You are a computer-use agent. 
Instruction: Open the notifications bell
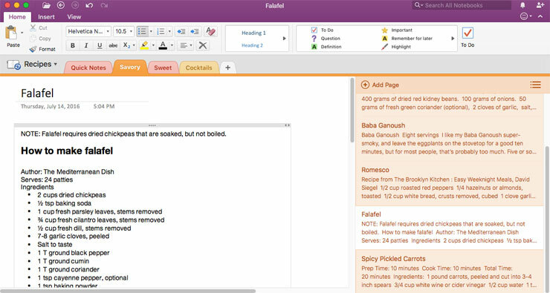coord(522,5)
